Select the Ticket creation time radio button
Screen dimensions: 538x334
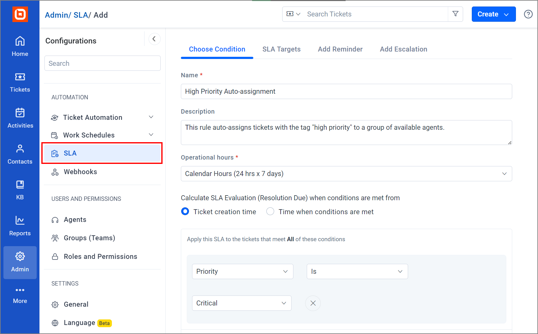pyautogui.click(x=185, y=211)
